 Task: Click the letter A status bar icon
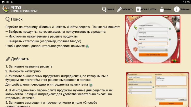tap(8, 2)
